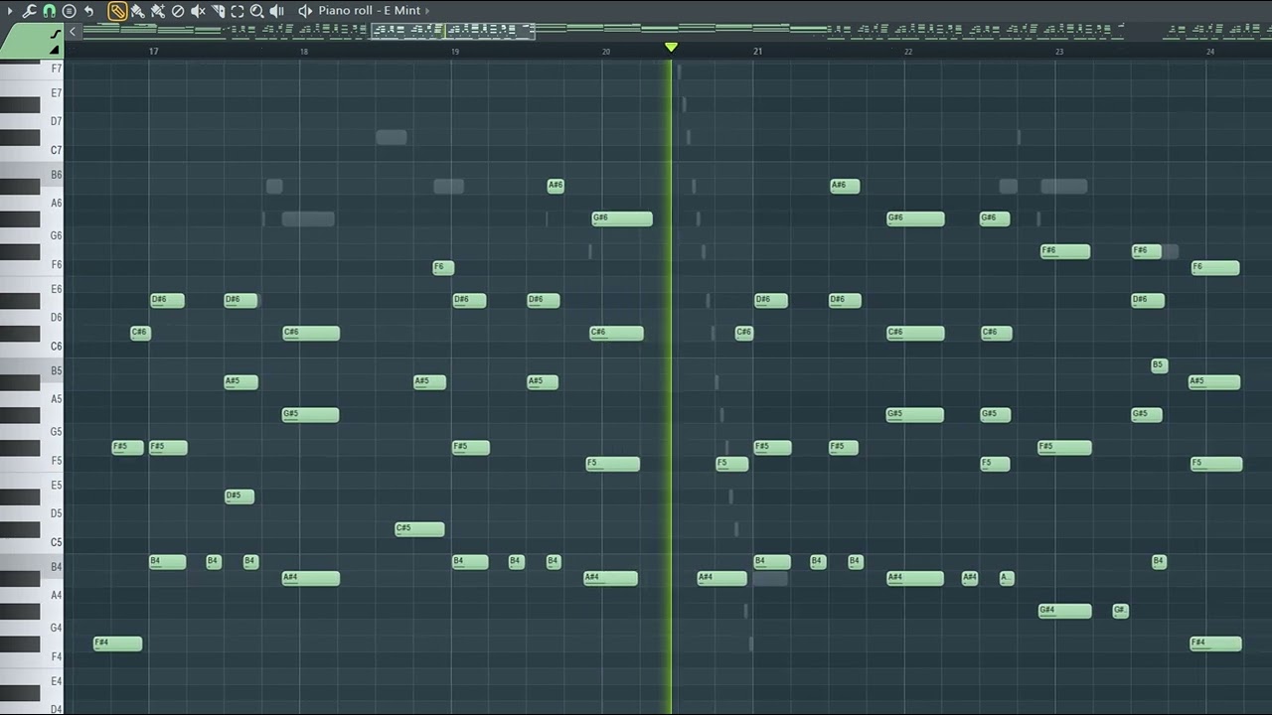Select the Draw pencil tool
Image resolution: width=1272 pixels, height=715 pixels.
pos(117,11)
